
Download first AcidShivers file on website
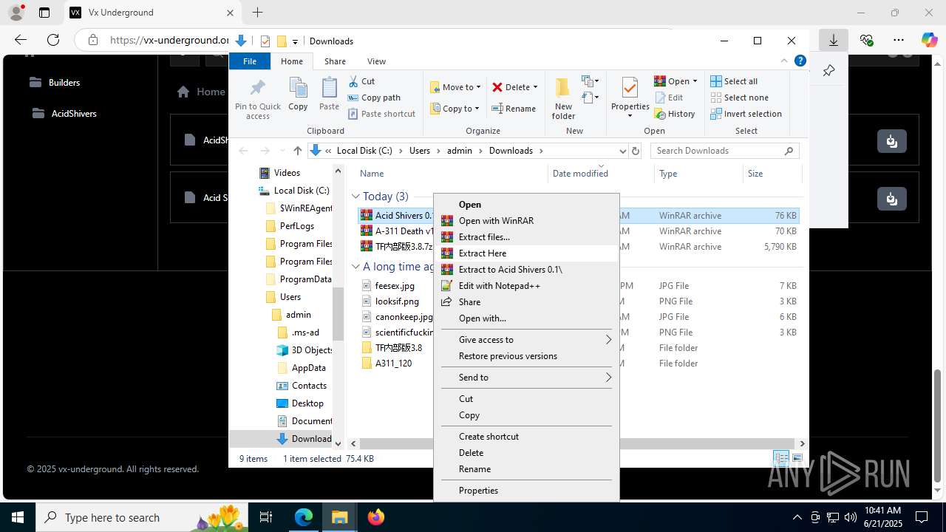891,140
